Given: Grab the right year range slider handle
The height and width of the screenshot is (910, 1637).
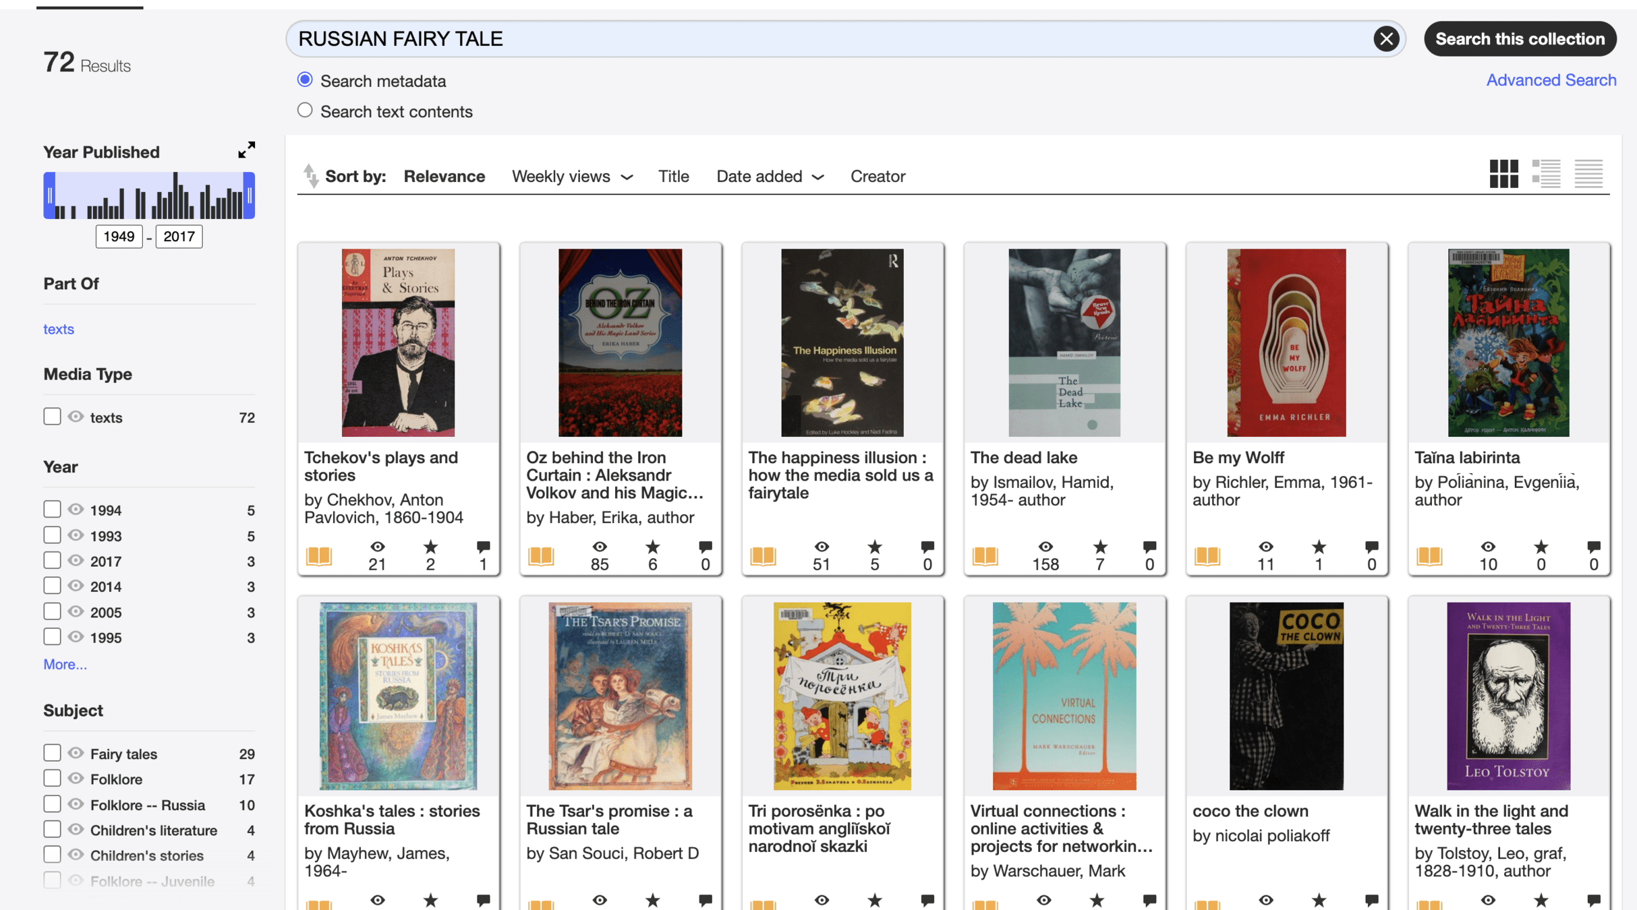Looking at the screenshot, I should click(x=250, y=195).
